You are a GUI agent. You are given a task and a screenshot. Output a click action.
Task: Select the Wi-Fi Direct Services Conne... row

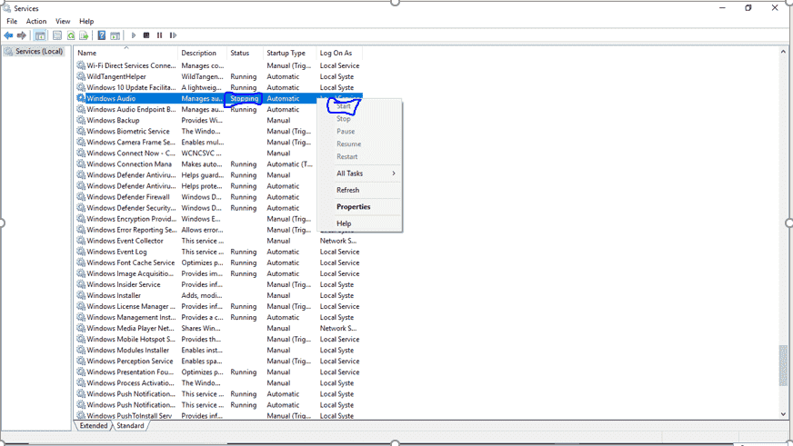(219, 65)
